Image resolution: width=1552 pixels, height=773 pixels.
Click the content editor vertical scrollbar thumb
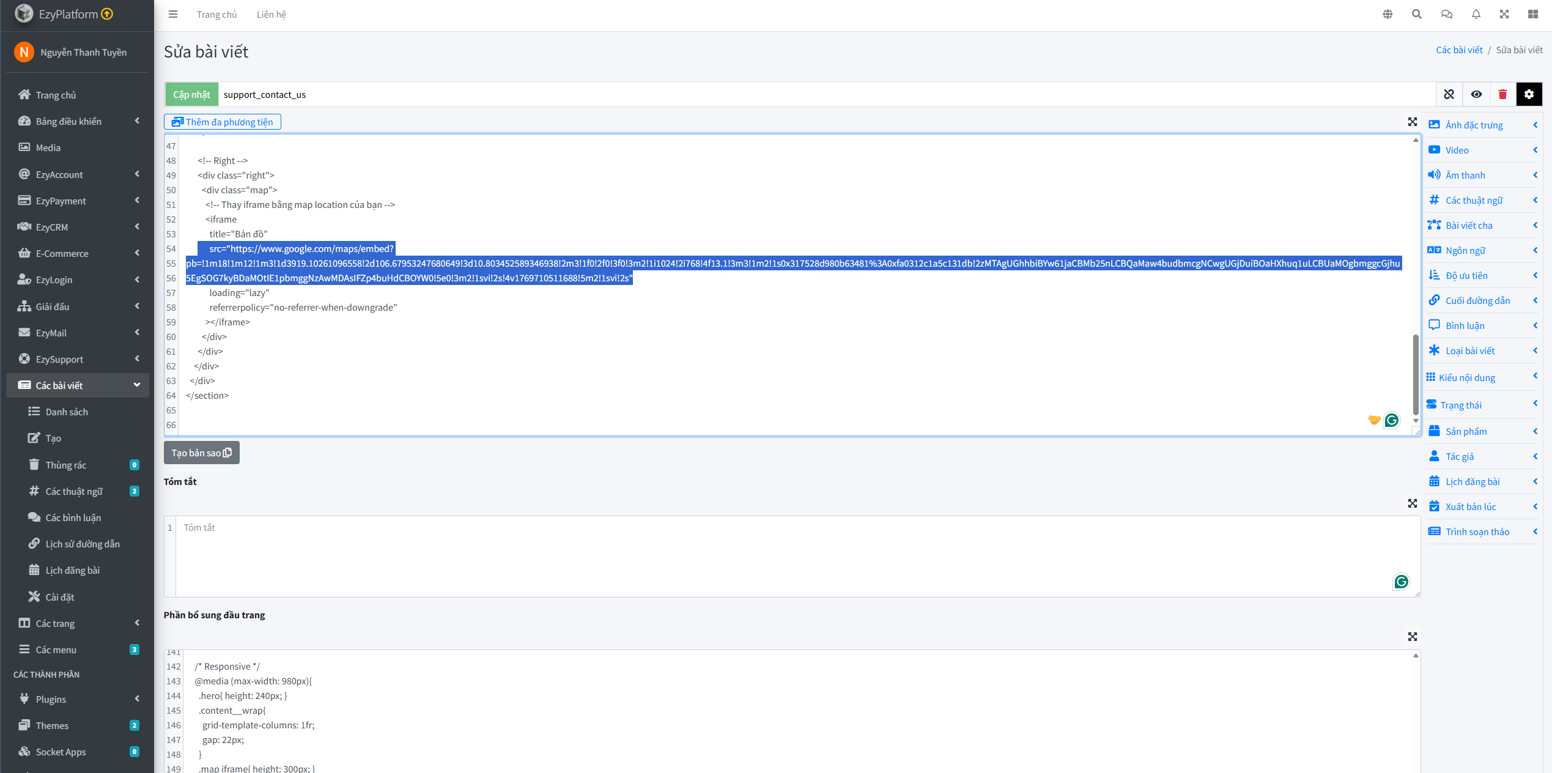pos(1416,373)
